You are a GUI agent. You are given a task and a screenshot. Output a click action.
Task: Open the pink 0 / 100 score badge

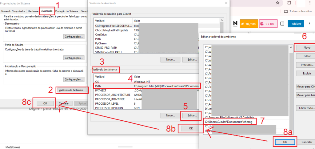(268, 24)
